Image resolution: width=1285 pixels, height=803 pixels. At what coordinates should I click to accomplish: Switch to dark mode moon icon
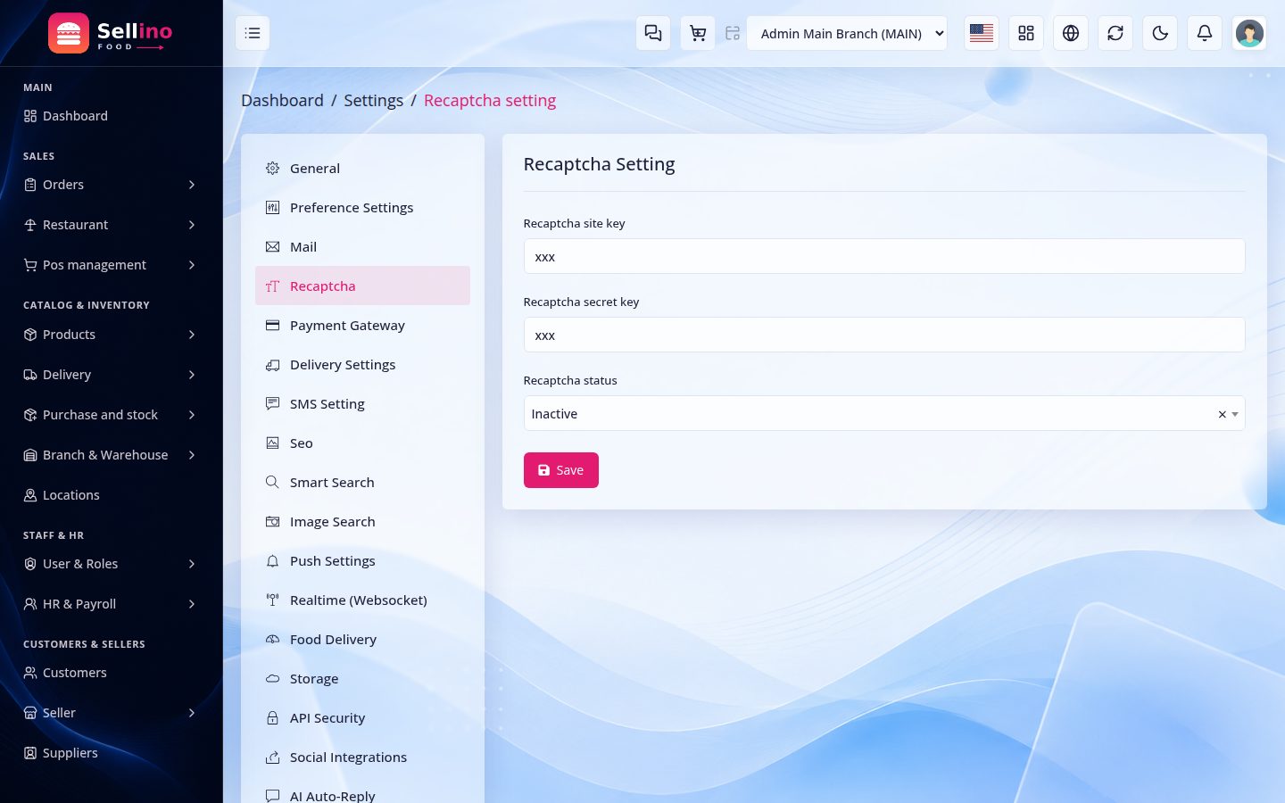[x=1160, y=33]
